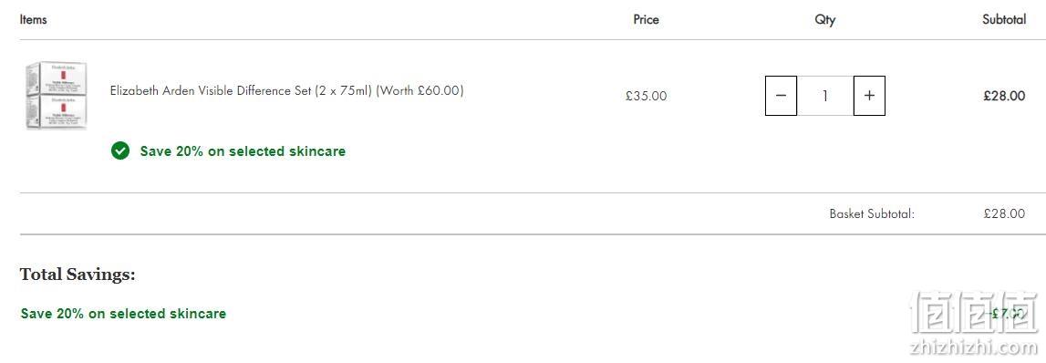Viewport: 1046px width, 363px height.
Task: Click the Items column header
Action: click(34, 19)
